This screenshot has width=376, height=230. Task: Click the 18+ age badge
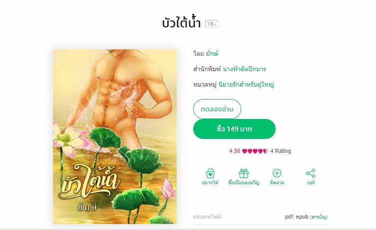[x=212, y=24]
